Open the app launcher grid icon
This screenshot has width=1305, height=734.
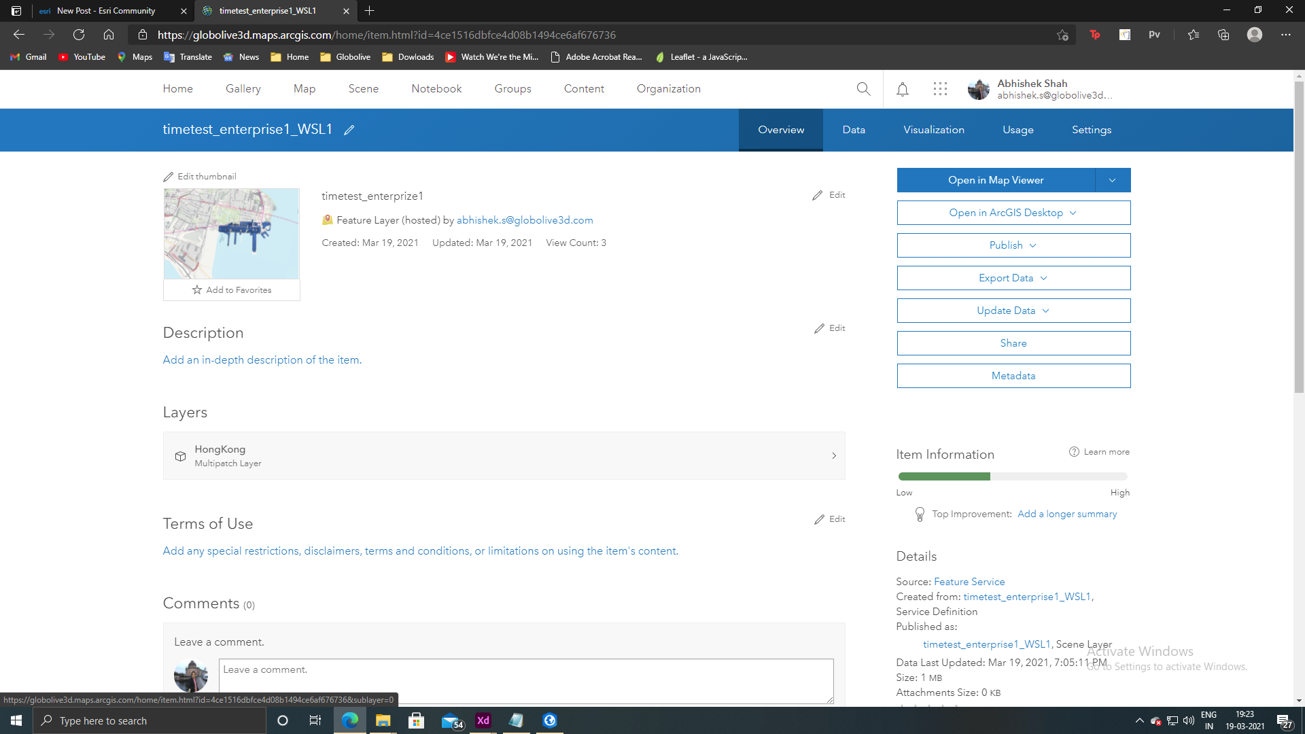click(940, 89)
